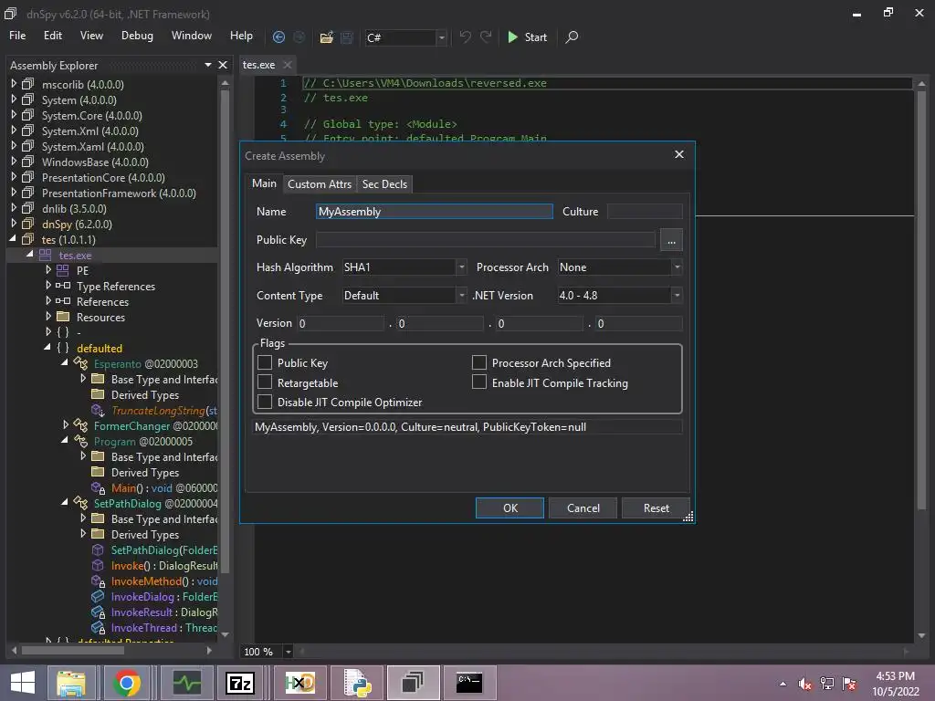Image resolution: width=935 pixels, height=701 pixels.
Task: Open the Hash Algorithm SHA1 dropdown
Action: [x=404, y=267]
